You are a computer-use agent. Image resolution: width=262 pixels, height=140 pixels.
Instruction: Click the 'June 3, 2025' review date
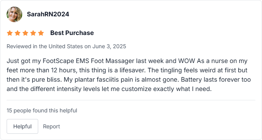coord(109,46)
